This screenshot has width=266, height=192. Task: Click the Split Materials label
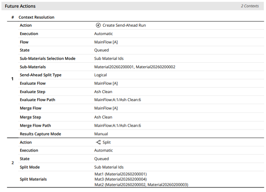[x=33, y=179]
